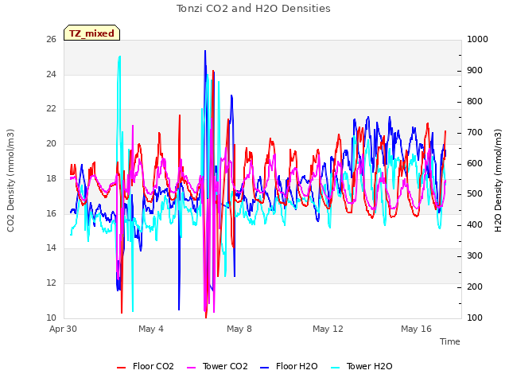Click the CO2 Density (mmol/m3) axis label

(x=10, y=181)
